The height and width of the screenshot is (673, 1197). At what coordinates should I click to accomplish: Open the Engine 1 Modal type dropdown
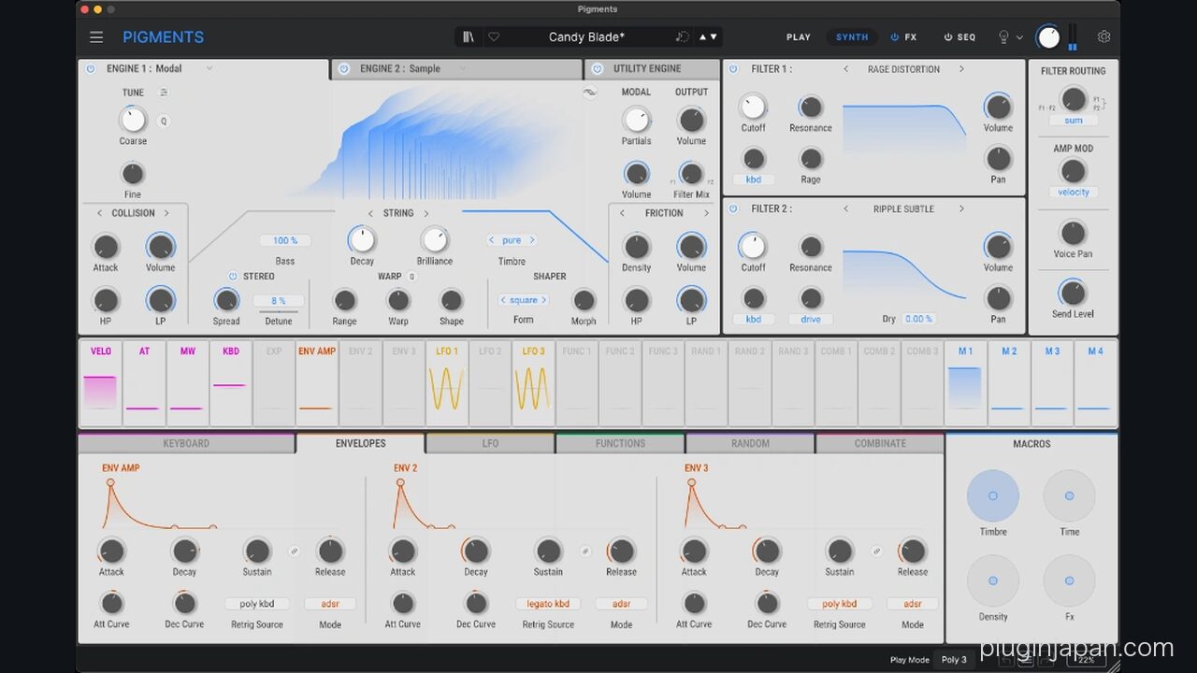(209, 69)
